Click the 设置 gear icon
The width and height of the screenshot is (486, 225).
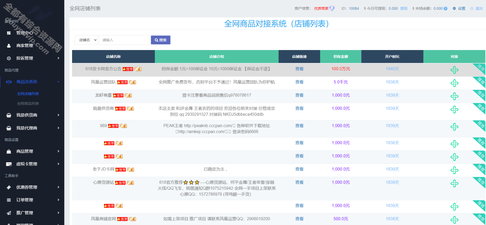coord(454,8)
